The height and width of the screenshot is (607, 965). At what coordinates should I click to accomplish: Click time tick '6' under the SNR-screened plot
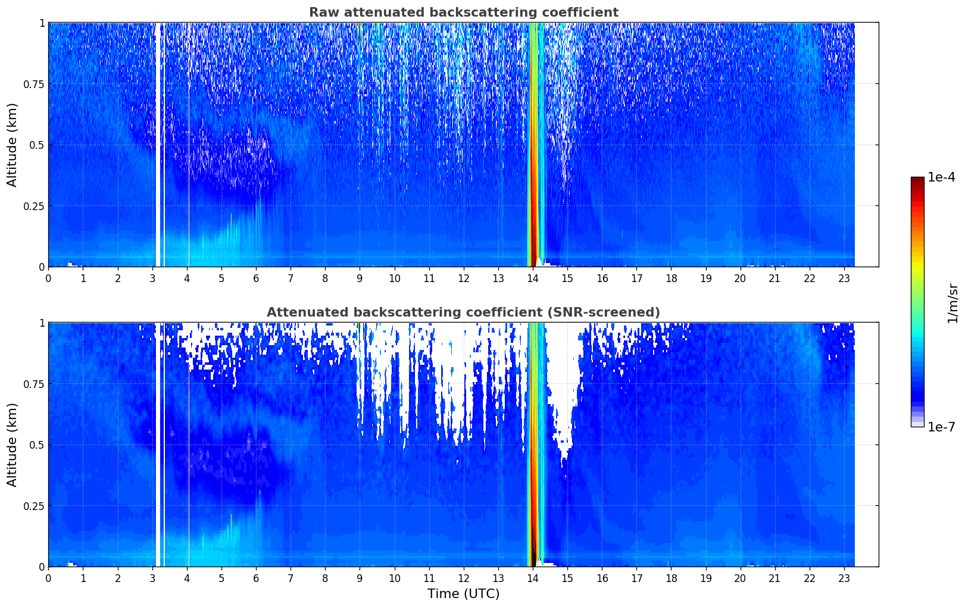(x=256, y=578)
